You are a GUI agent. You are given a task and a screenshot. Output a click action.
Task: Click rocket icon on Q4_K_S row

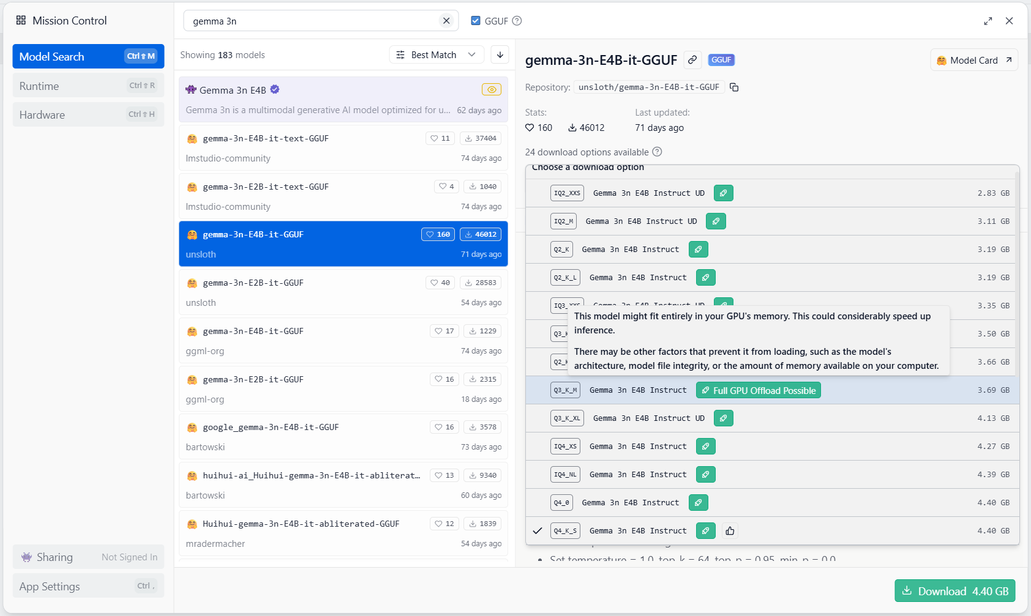click(705, 531)
